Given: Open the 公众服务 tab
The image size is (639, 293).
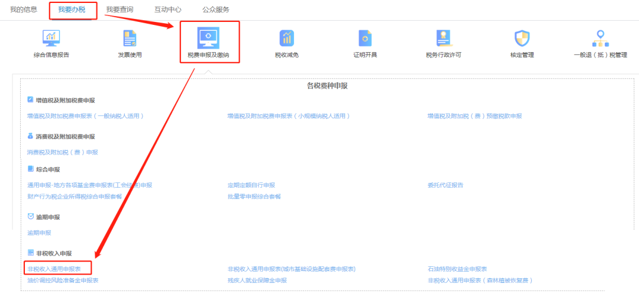Looking at the screenshot, I should [x=215, y=9].
